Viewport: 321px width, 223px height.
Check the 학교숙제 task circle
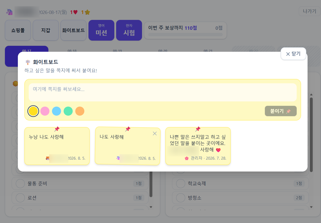pos(181,184)
